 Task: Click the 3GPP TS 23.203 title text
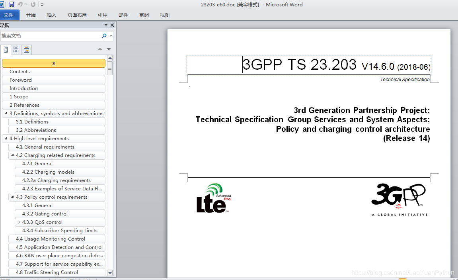coord(299,65)
